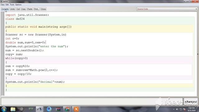Show hidden system tray icons
This screenshot has width=199, height=112.
pyautogui.click(x=174, y=109)
